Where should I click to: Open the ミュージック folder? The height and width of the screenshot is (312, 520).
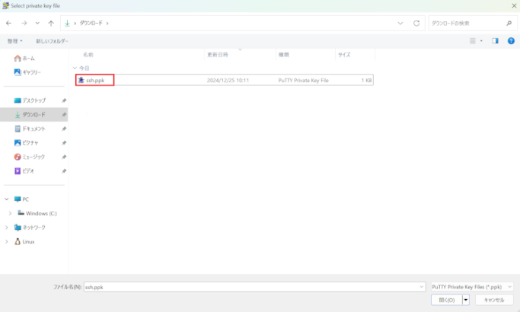click(33, 157)
